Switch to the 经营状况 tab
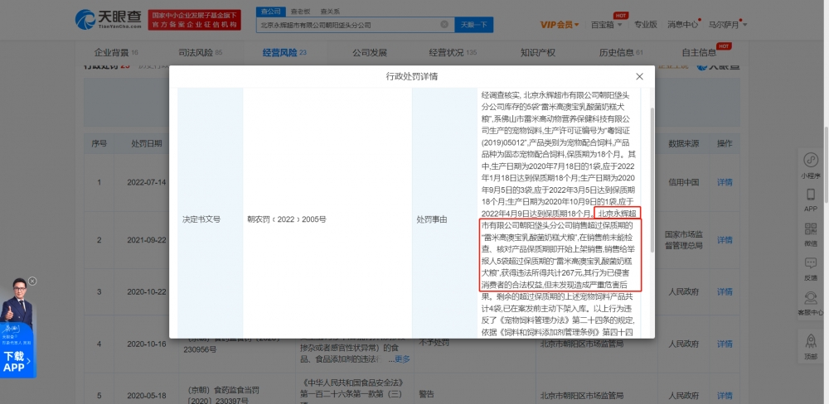829x404 pixels. click(453, 52)
